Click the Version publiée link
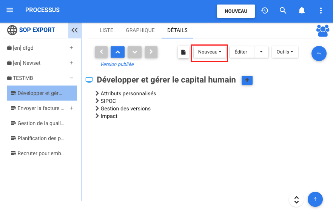 coord(117,64)
